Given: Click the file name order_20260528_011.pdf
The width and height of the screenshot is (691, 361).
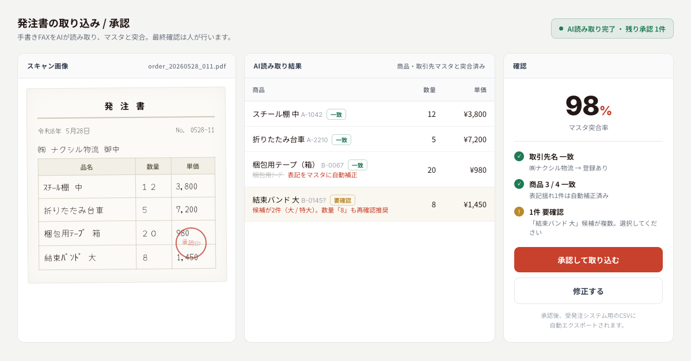Looking at the screenshot, I should tap(187, 66).
